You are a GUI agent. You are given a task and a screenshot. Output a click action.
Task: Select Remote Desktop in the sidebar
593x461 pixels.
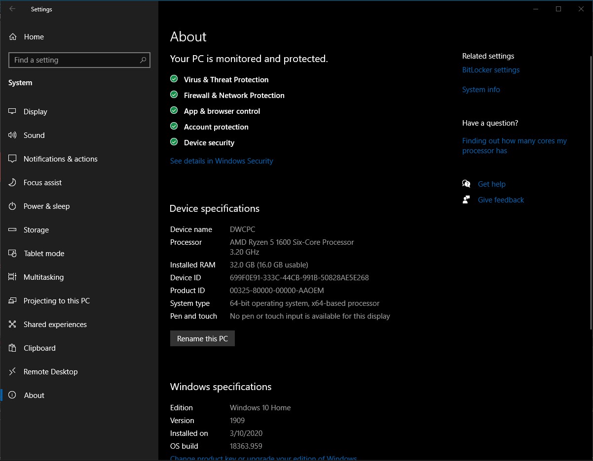pos(50,371)
